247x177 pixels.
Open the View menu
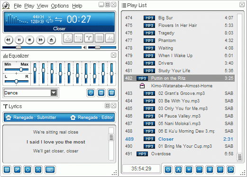coord(42,6)
